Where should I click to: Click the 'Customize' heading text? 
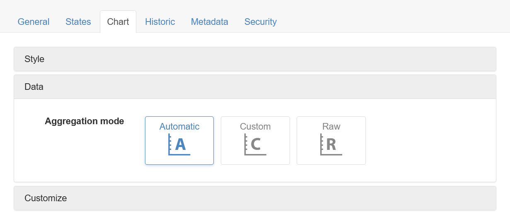click(x=46, y=198)
